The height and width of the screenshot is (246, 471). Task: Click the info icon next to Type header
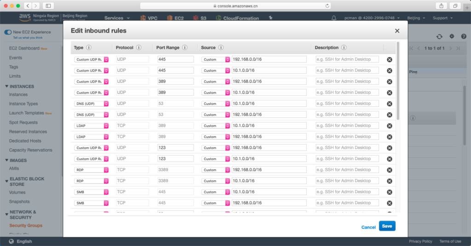click(89, 47)
